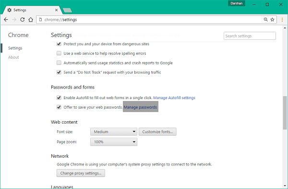The image size is (288, 189).
Task: Toggle Enable Autofill checkbox
Action: [59, 98]
